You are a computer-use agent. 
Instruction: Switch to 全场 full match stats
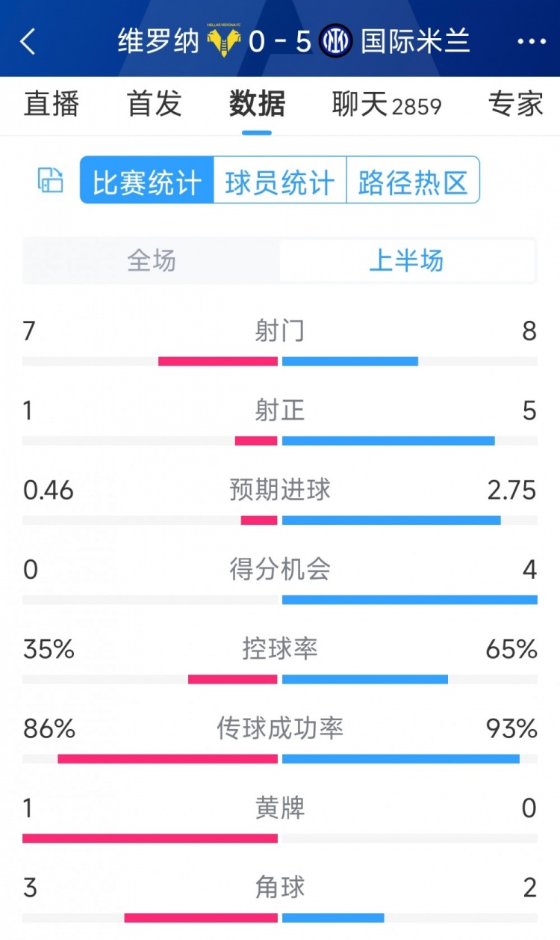(152, 261)
